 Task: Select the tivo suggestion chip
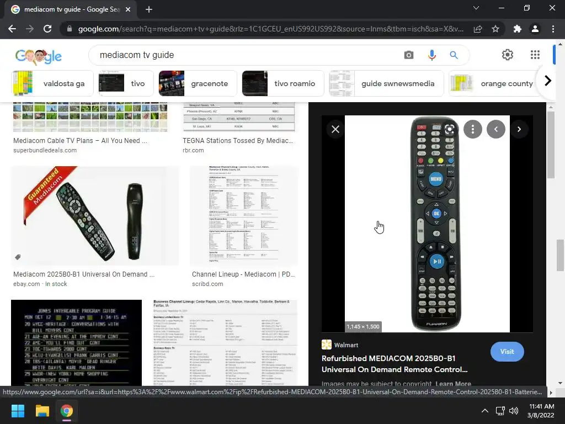[x=126, y=83]
